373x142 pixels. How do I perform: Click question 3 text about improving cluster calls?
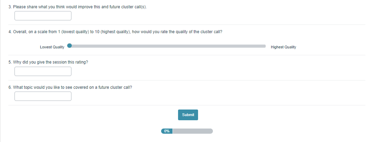tap(77, 7)
